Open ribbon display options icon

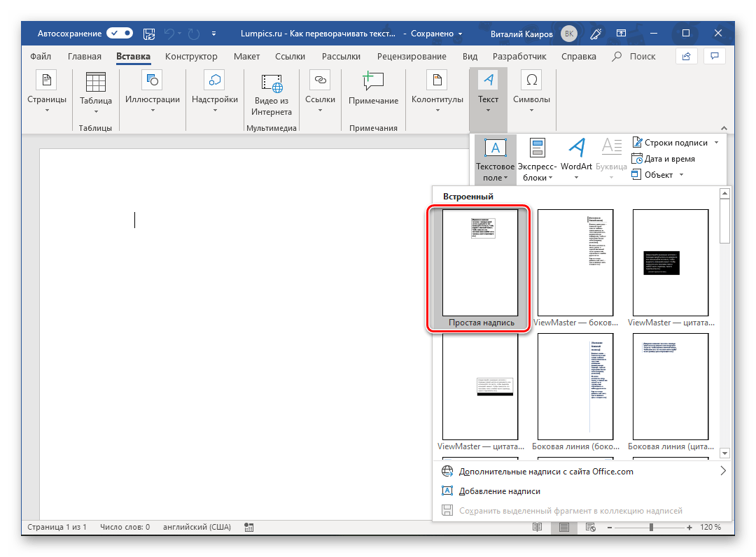point(621,34)
